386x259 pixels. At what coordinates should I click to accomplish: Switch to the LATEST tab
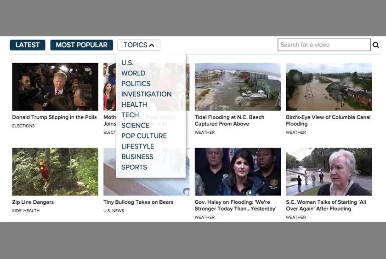click(28, 45)
